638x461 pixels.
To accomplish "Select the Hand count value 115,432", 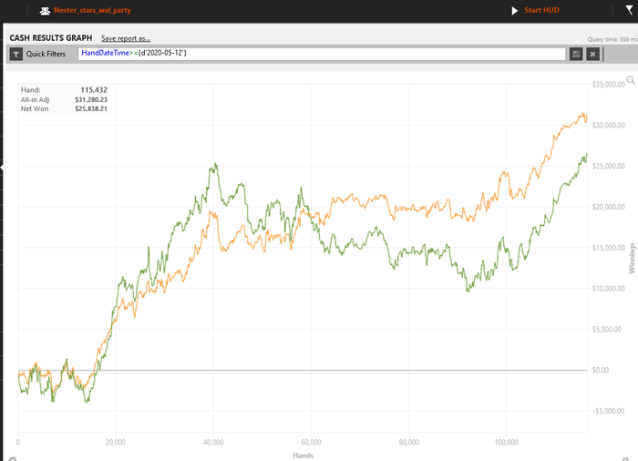I will click(94, 90).
